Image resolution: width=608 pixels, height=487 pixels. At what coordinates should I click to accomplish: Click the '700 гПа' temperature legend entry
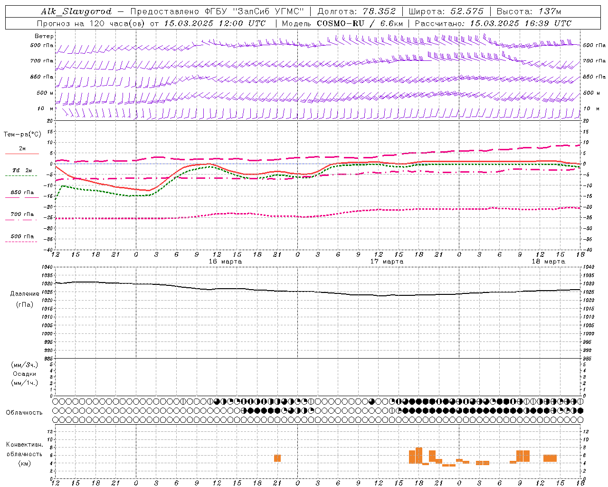tap(22, 214)
